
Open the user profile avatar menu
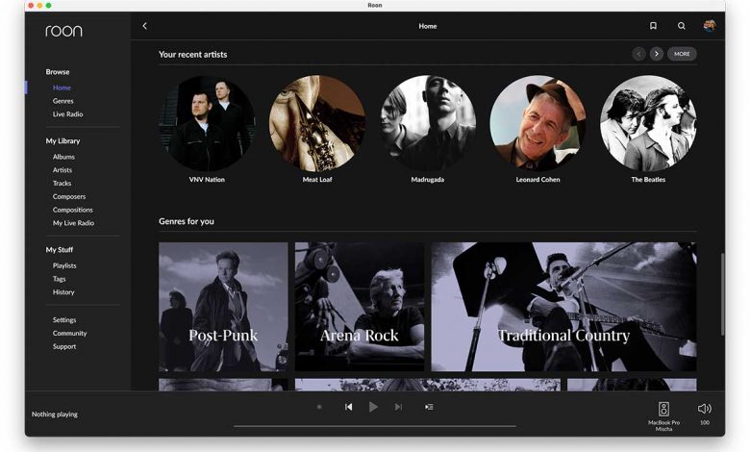(709, 26)
